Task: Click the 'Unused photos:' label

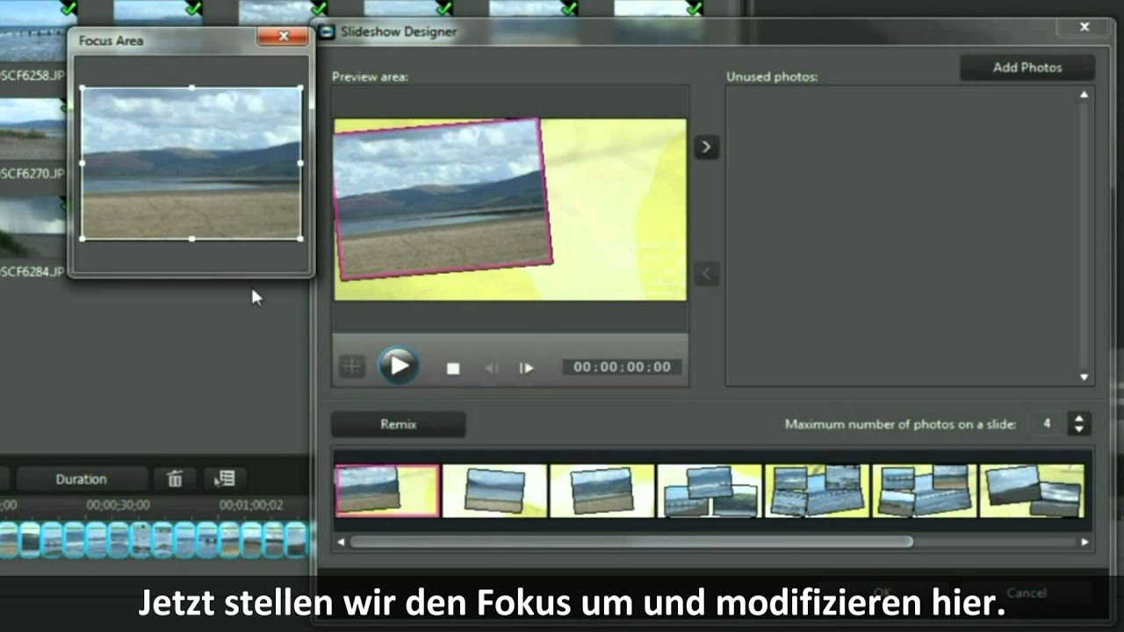Action: tap(772, 77)
